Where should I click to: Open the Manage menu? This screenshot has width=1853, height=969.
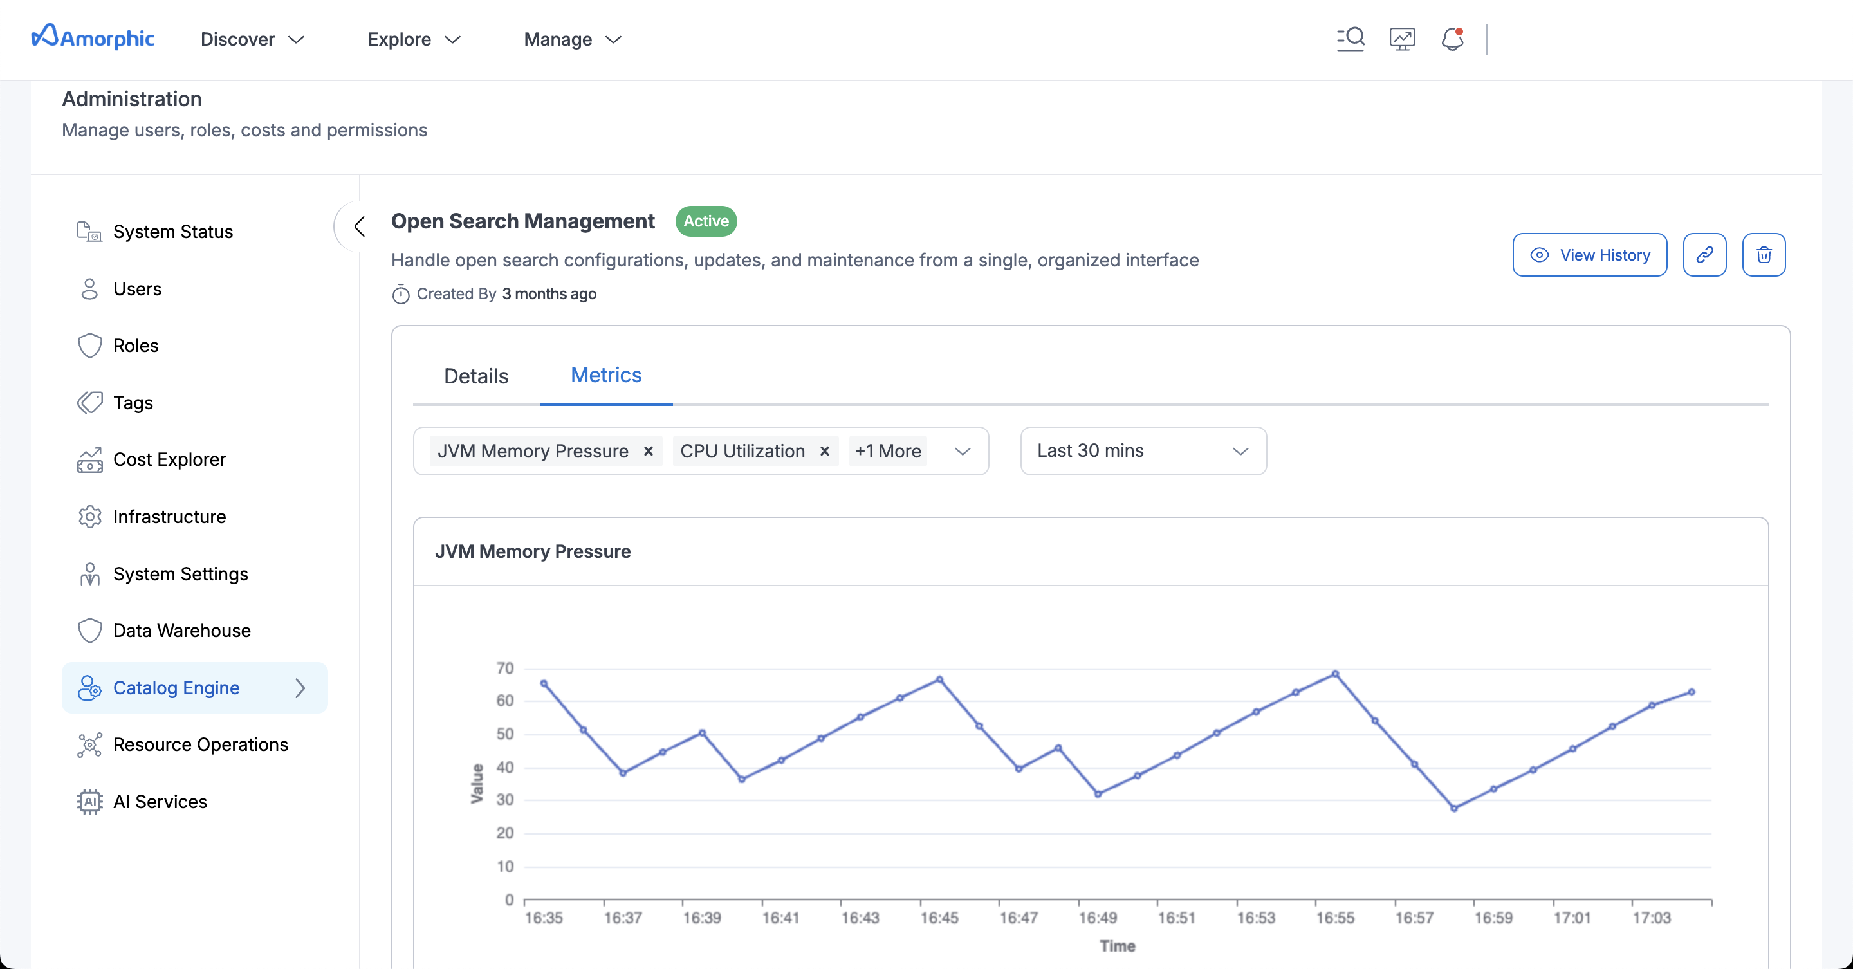pos(572,39)
